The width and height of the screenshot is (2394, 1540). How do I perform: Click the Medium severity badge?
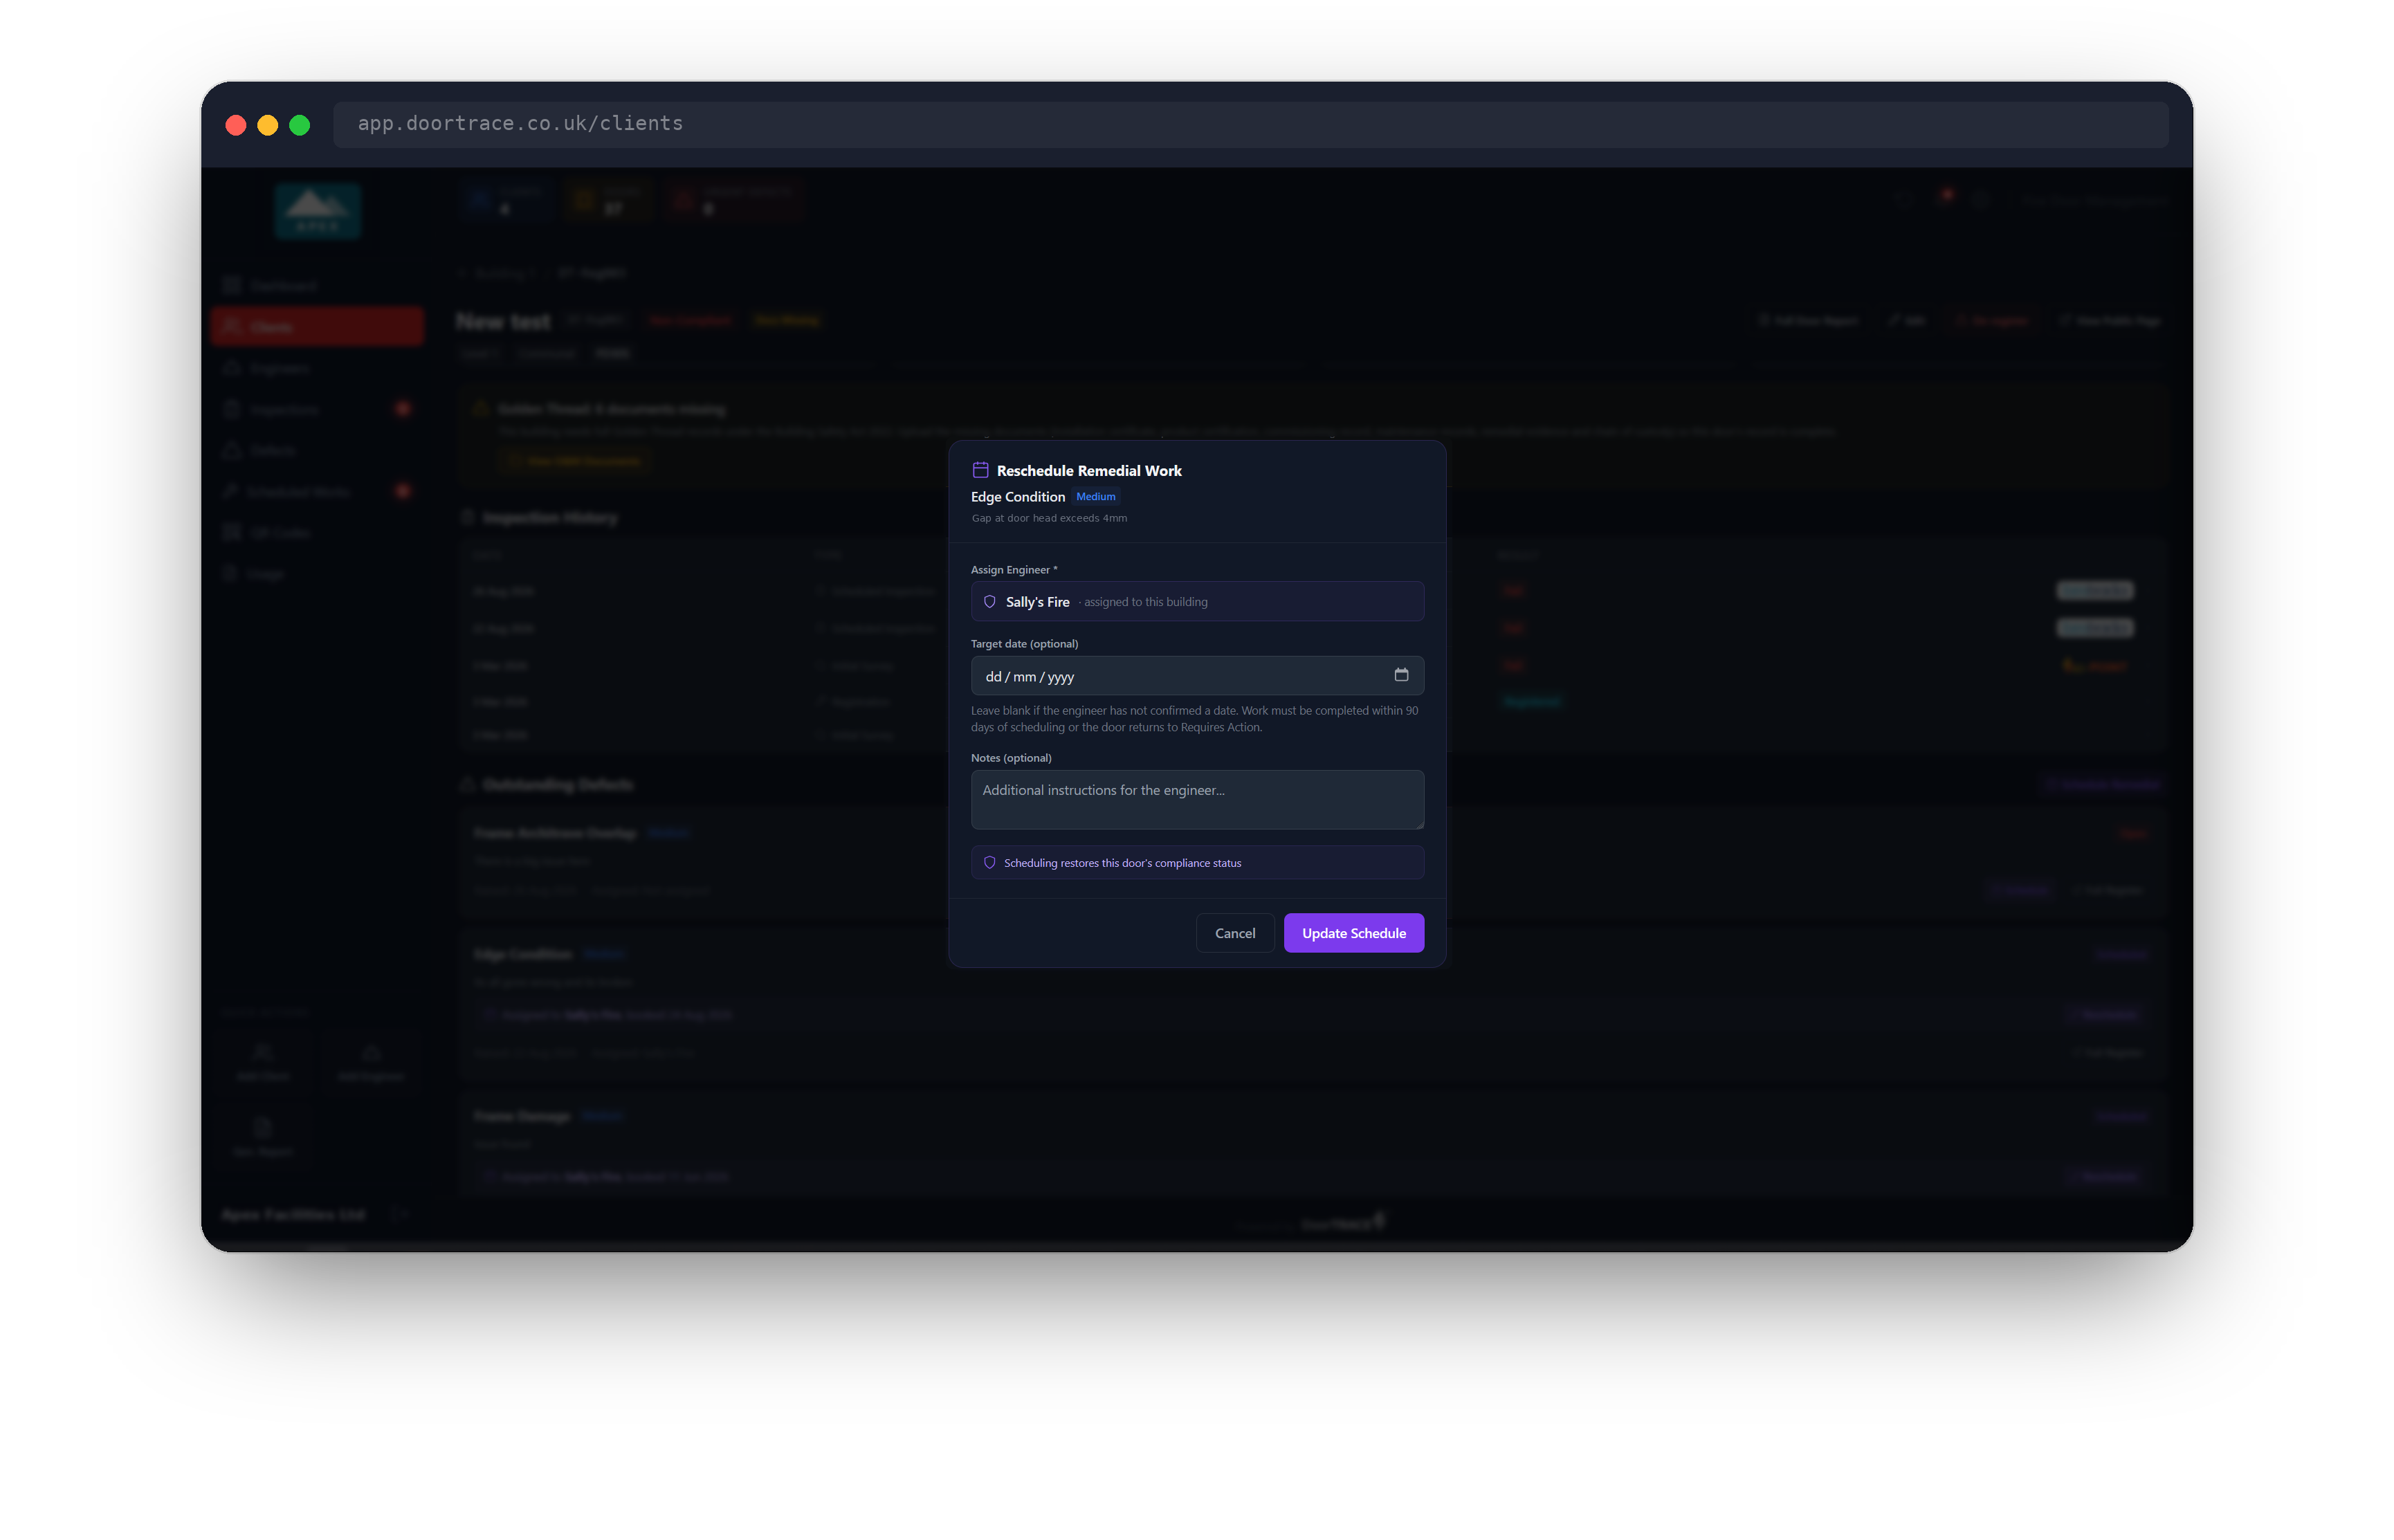(x=1095, y=497)
